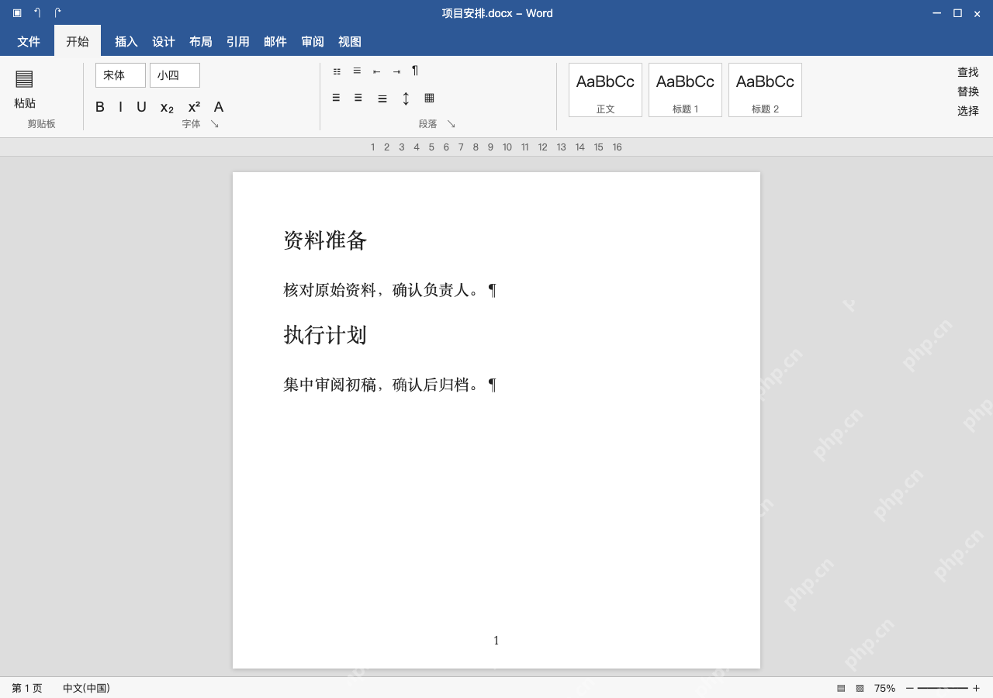This screenshot has height=698, width=993.
Task: Click the font color A button
Action: pyautogui.click(x=219, y=107)
